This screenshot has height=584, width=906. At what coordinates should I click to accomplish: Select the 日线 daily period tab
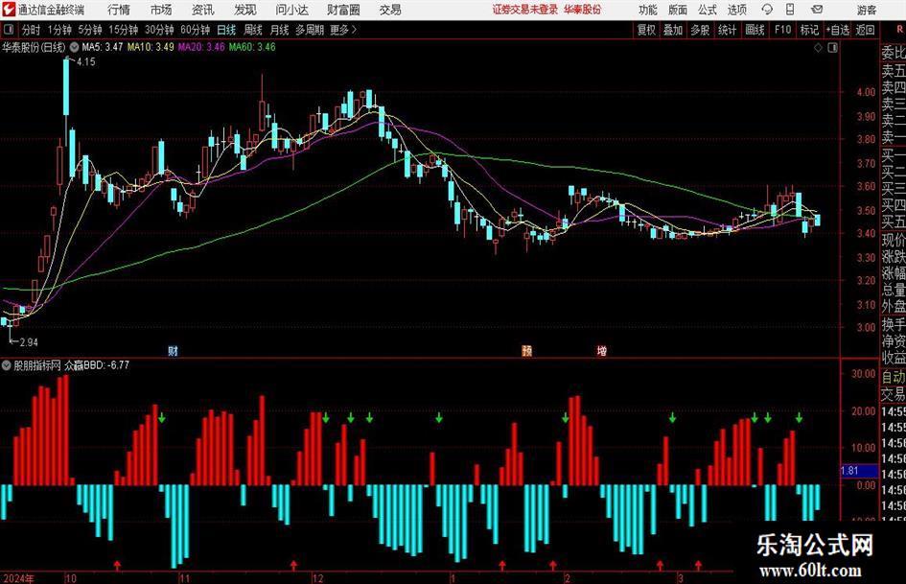click(226, 30)
